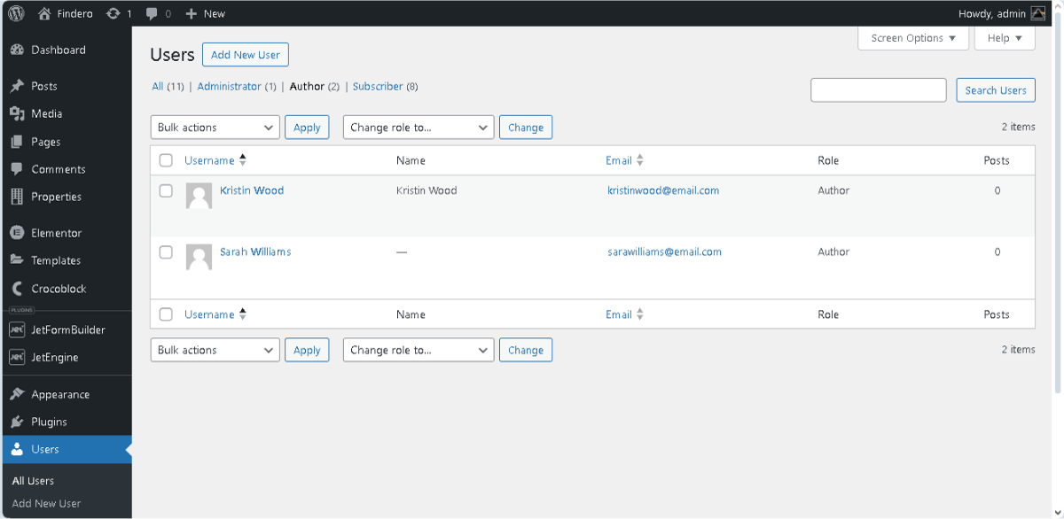The width and height of the screenshot is (1064, 519).
Task: Filter users by Subscriber
Action: tap(377, 86)
